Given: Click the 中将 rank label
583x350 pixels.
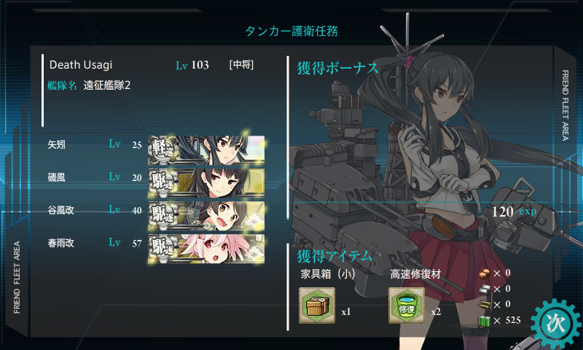Looking at the screenshot, I should click(x=242, y=65).
